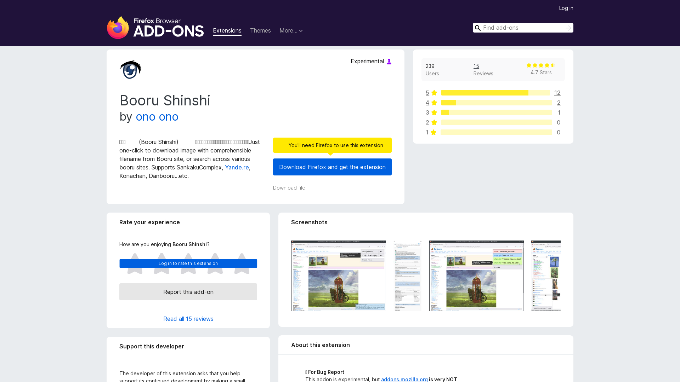680x382 pixels.
Task: Click the Log in link
Action: (566, 8)
